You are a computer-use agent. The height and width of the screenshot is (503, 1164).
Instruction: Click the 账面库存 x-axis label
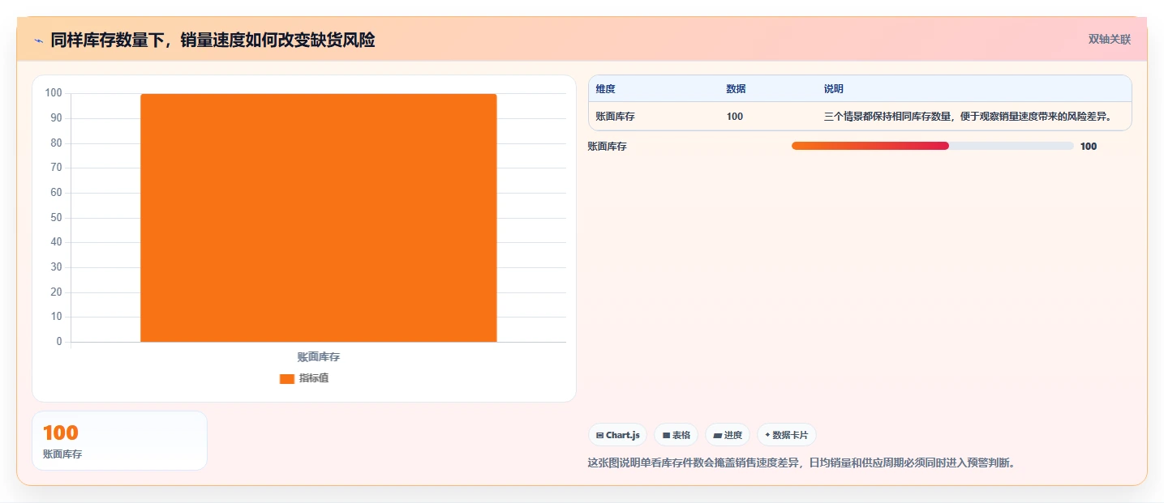[x=319, y=357]
